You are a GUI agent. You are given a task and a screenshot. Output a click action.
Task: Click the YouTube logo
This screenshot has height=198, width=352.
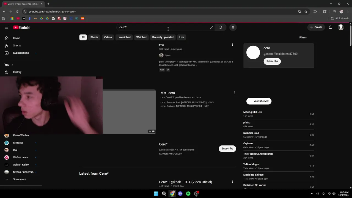click(22, 27)
